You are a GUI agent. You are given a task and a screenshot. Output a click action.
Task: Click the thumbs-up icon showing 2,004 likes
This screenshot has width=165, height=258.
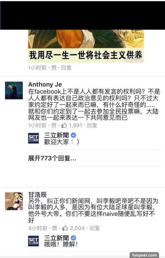(65, 228)
